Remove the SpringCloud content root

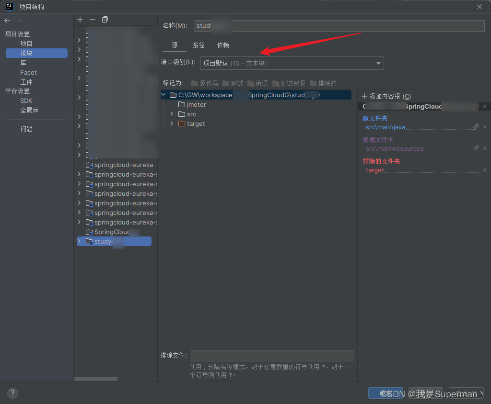click(485, 106)
